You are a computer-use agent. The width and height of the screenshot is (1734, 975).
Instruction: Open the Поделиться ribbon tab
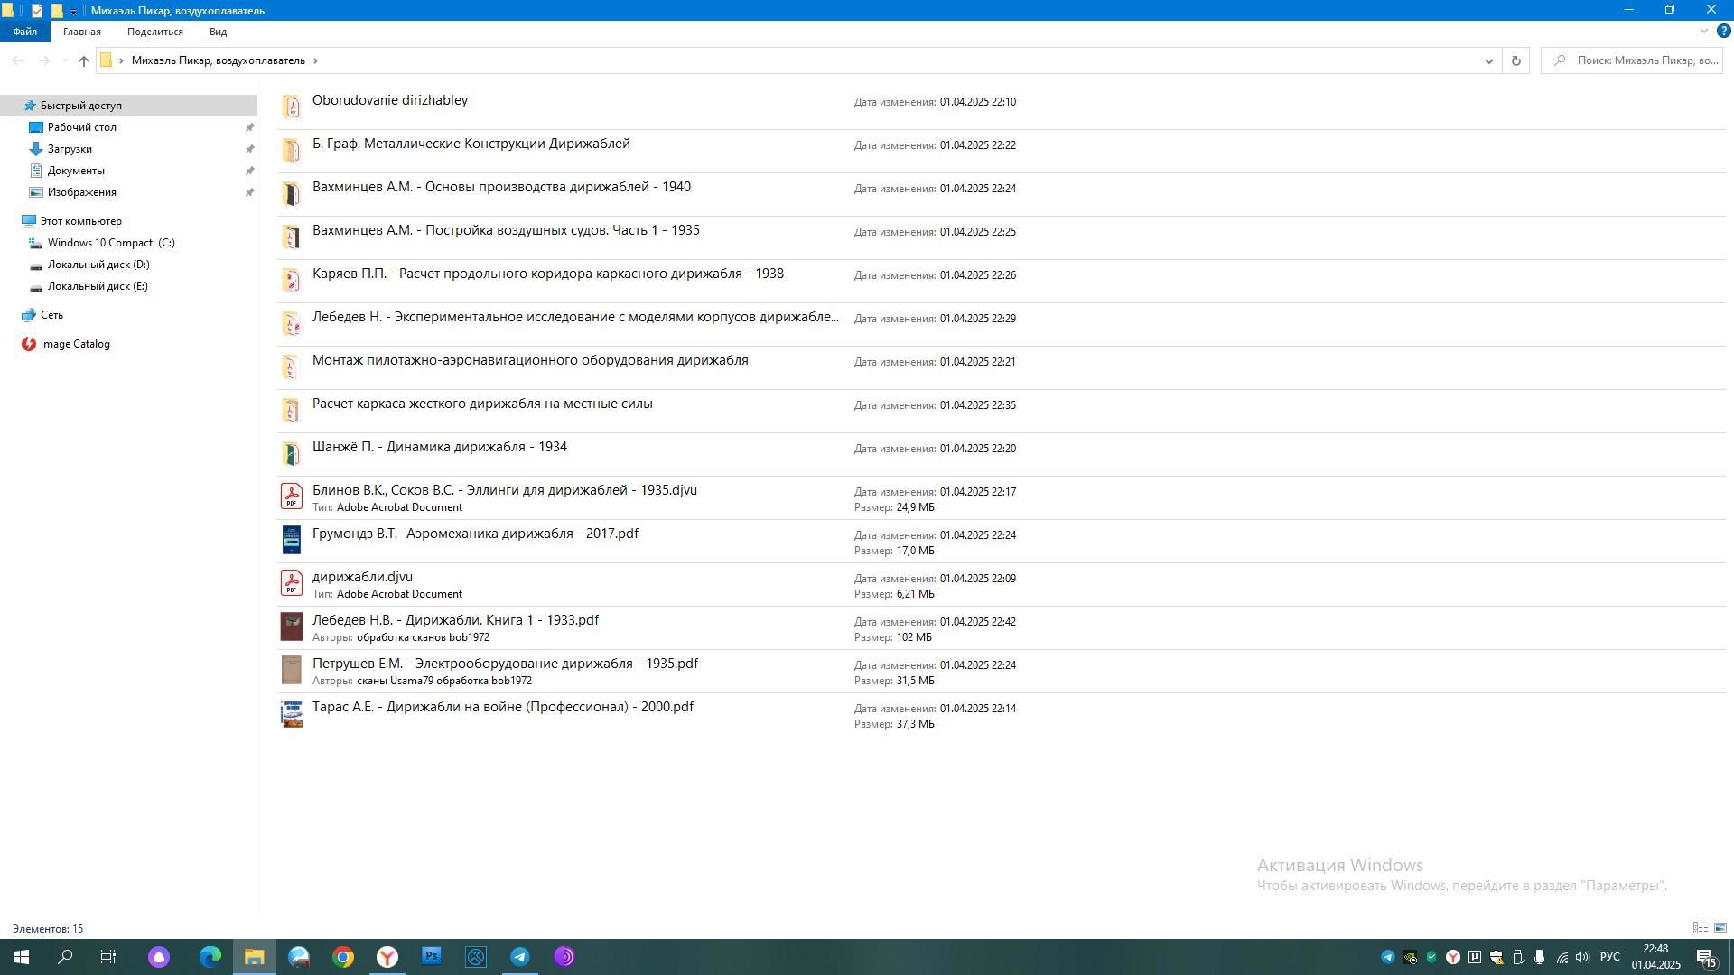click(x=154, y=32)
